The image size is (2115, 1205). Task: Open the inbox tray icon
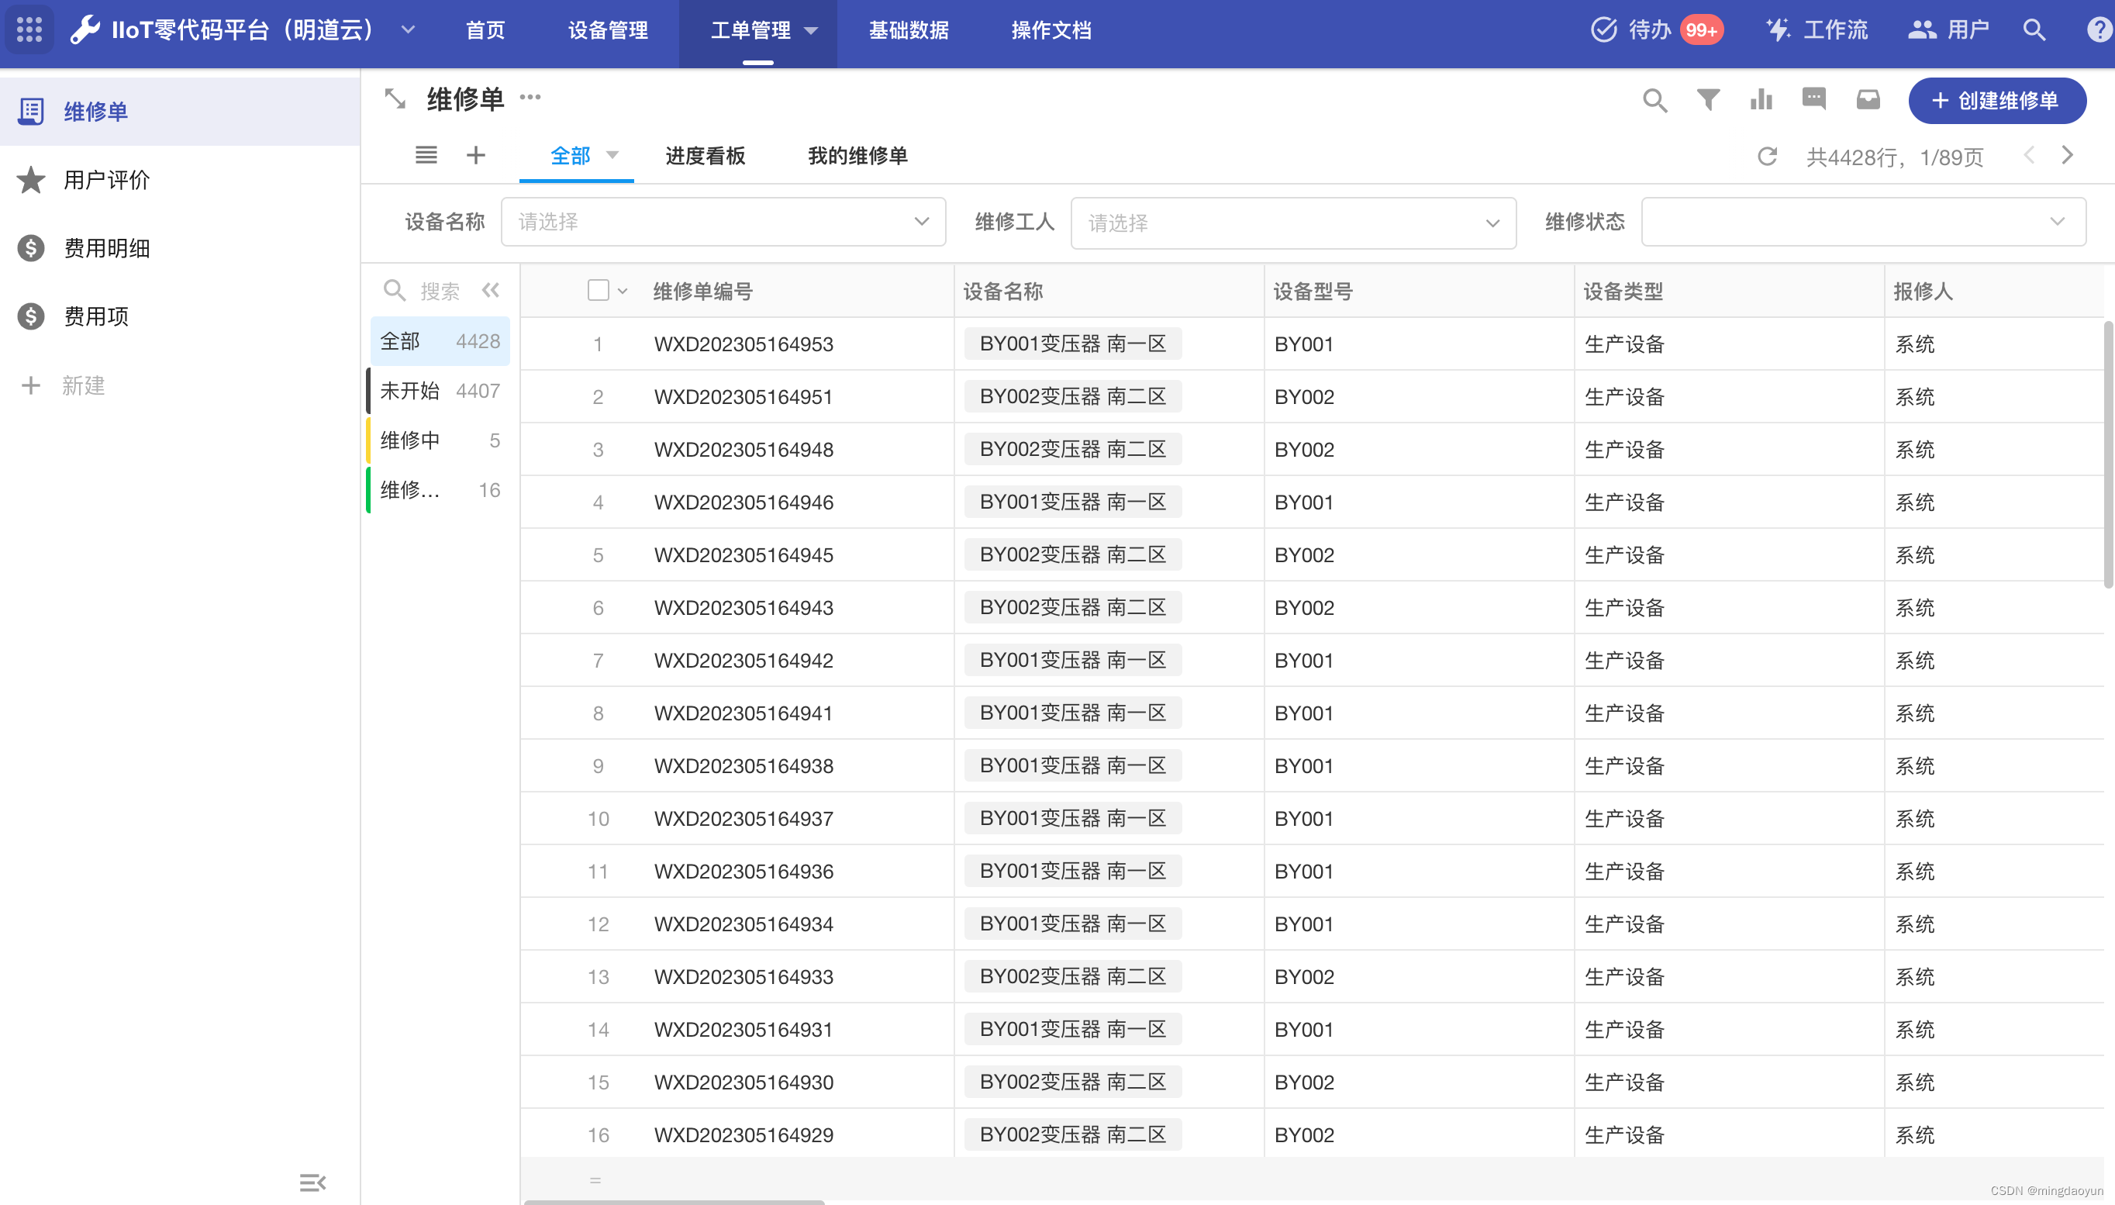tap(1868, 100)
